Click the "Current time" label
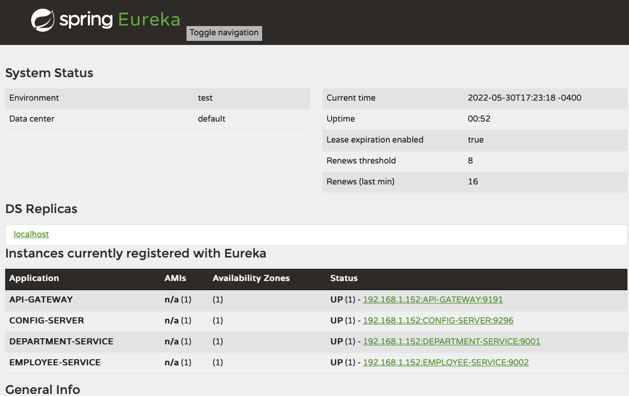This screenshot has width=629, height=396. click(351, 98)
